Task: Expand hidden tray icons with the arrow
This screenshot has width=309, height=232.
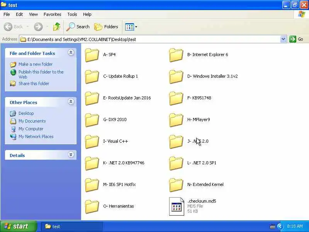Action: (280, 226)
